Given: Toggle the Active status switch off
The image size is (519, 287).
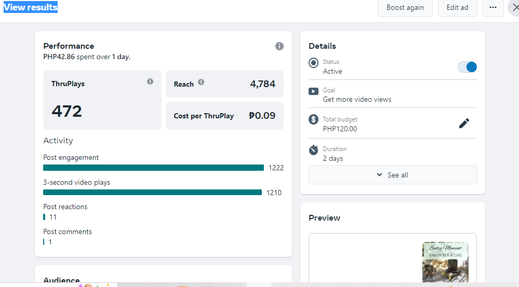Looking at the screenshot, I should click(x=467, y=67).
